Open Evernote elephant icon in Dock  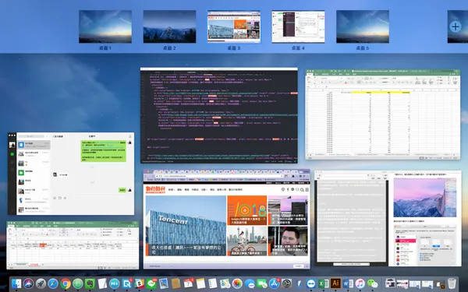coord(90,283)
